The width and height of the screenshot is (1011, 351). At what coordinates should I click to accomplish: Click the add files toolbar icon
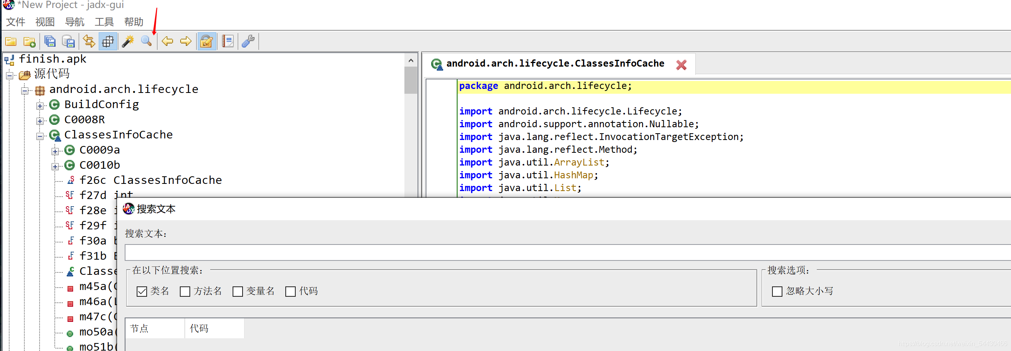tap(29, 41)
